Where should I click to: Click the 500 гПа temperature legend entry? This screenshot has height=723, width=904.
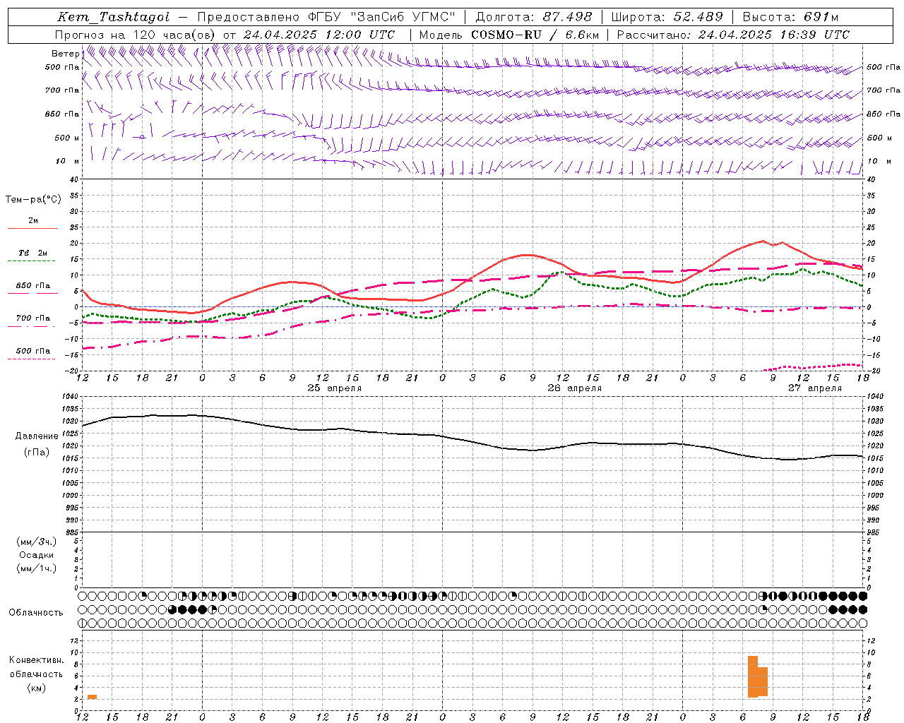[33, 351]
